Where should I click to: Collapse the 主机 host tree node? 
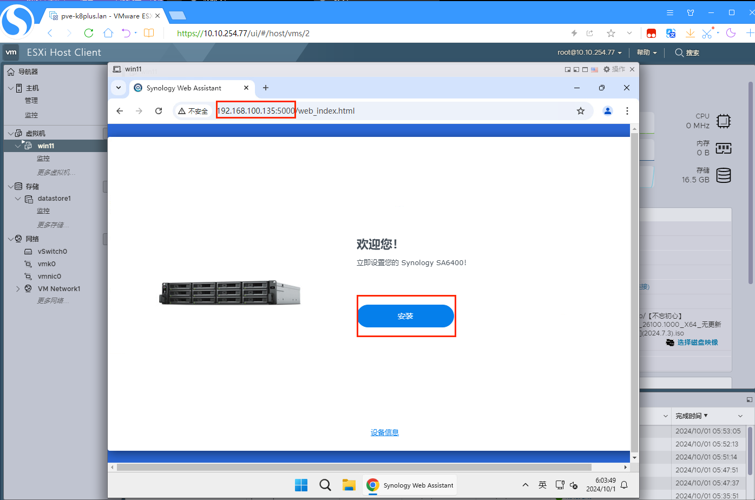[x=11, y=88]
